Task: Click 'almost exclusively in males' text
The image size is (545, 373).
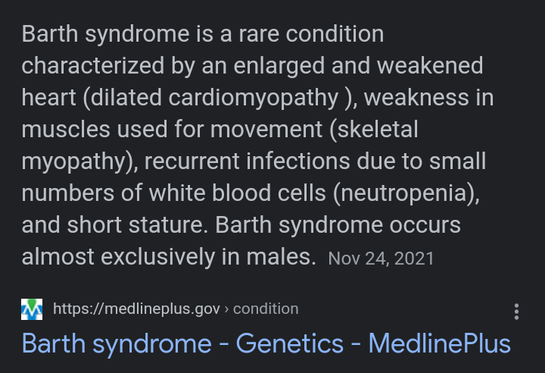Action: click(x=168, y=257)
